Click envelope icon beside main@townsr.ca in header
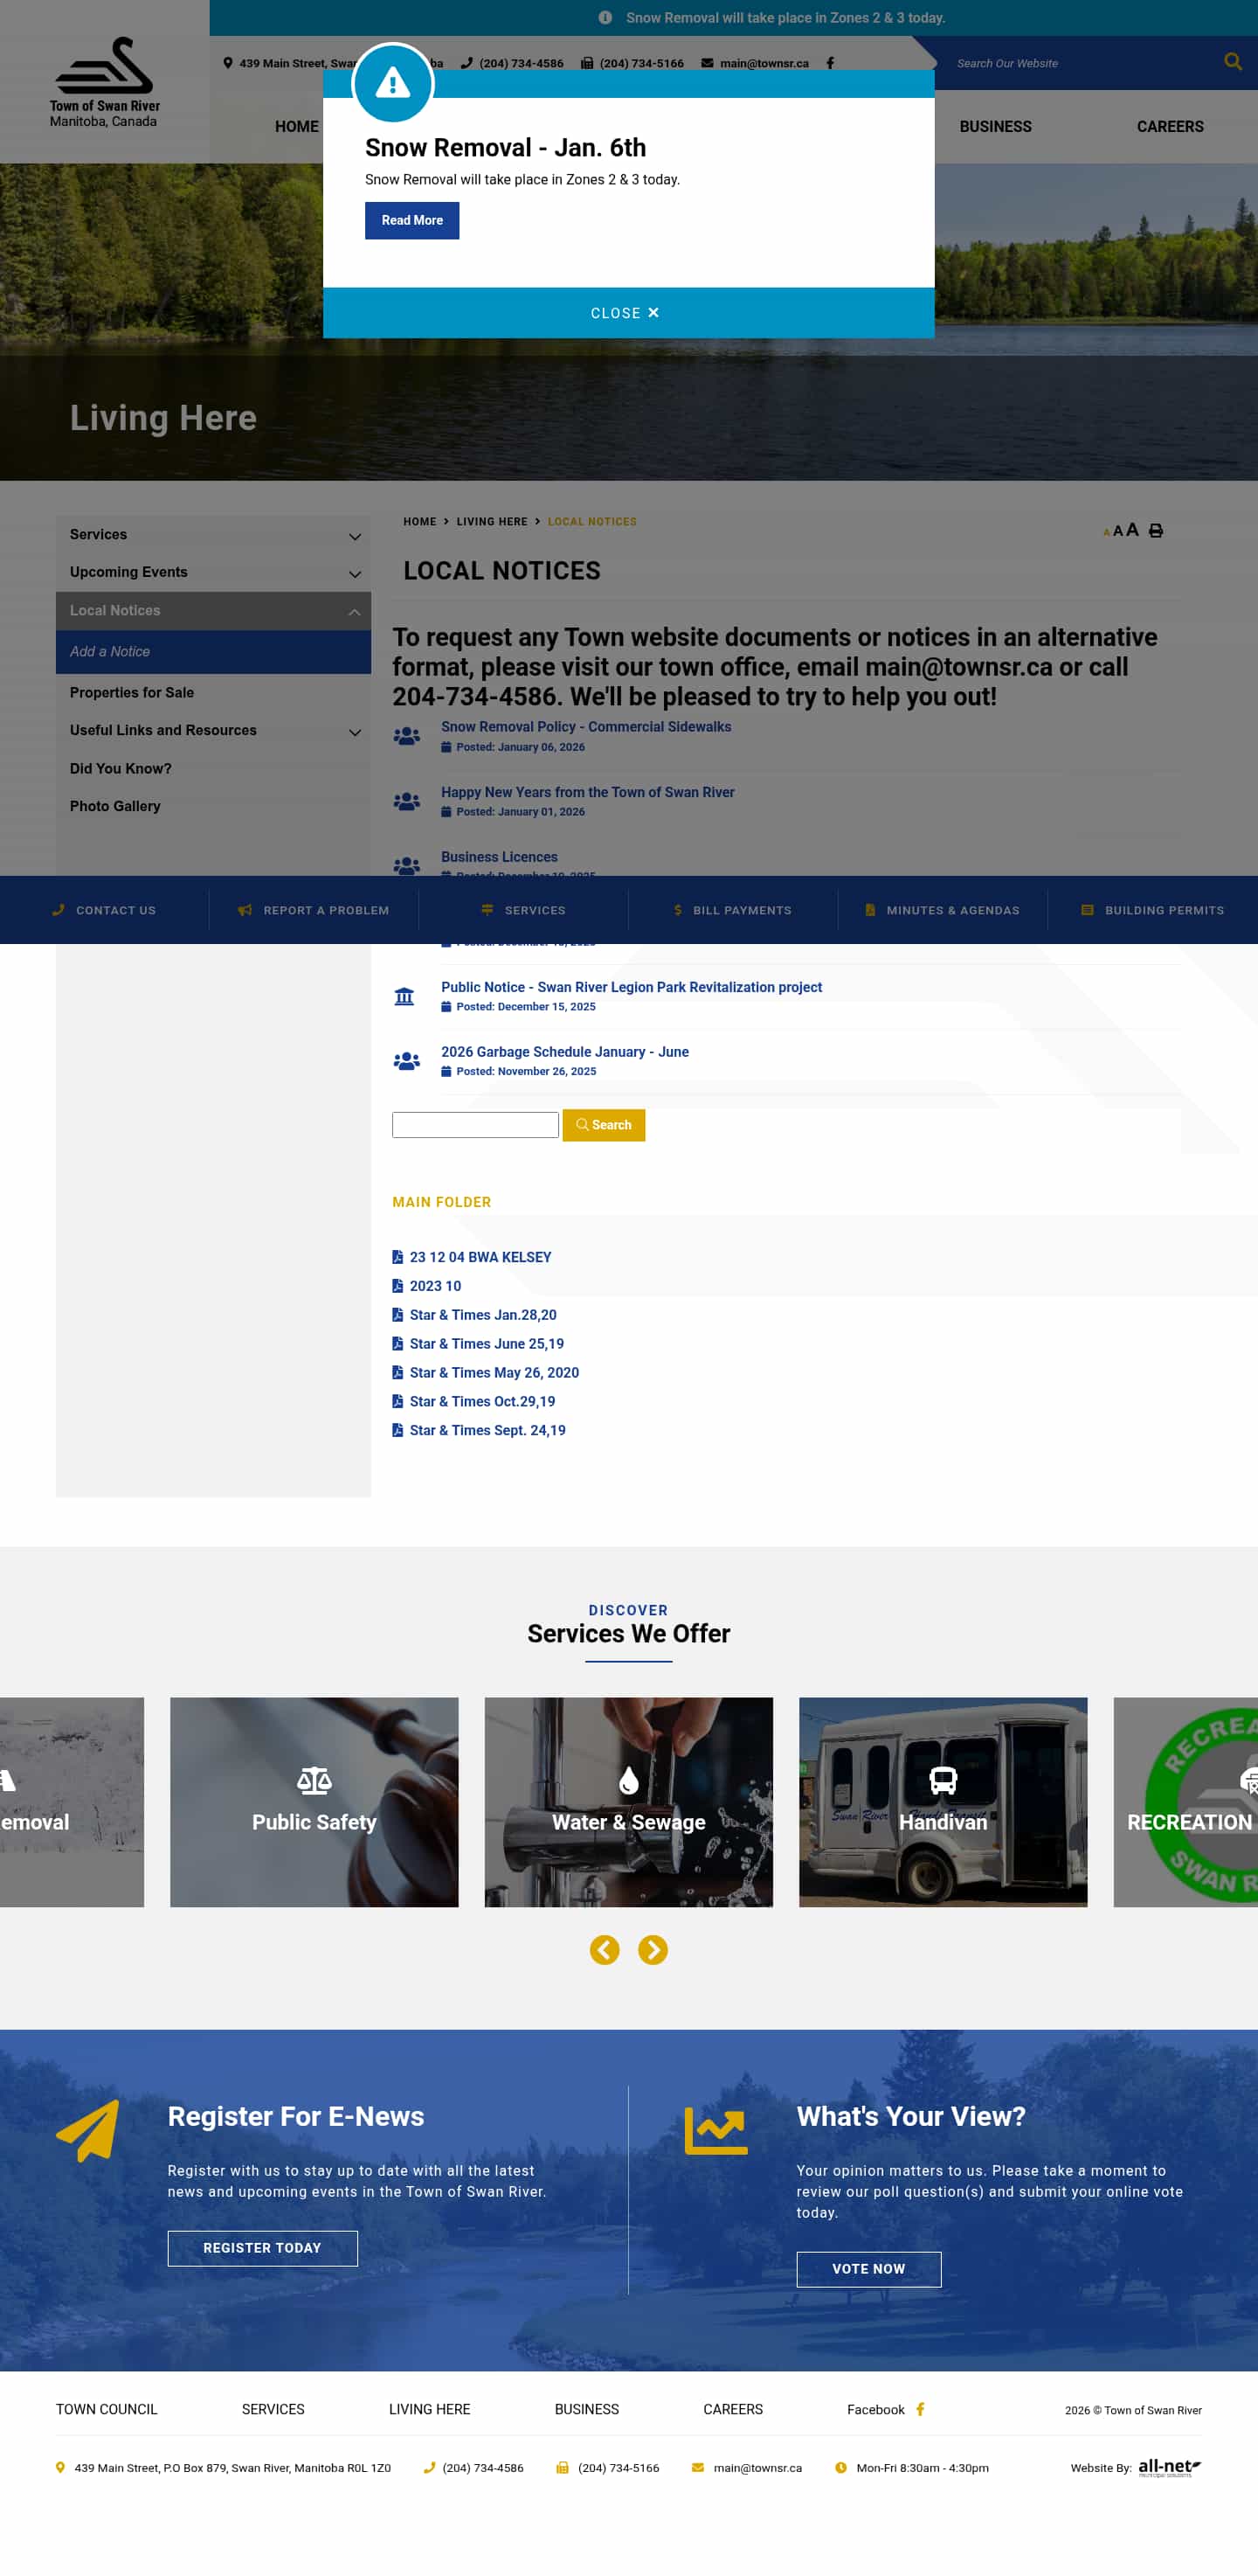The height and width of the screenshot is (2576, 1258). (708, 63)
